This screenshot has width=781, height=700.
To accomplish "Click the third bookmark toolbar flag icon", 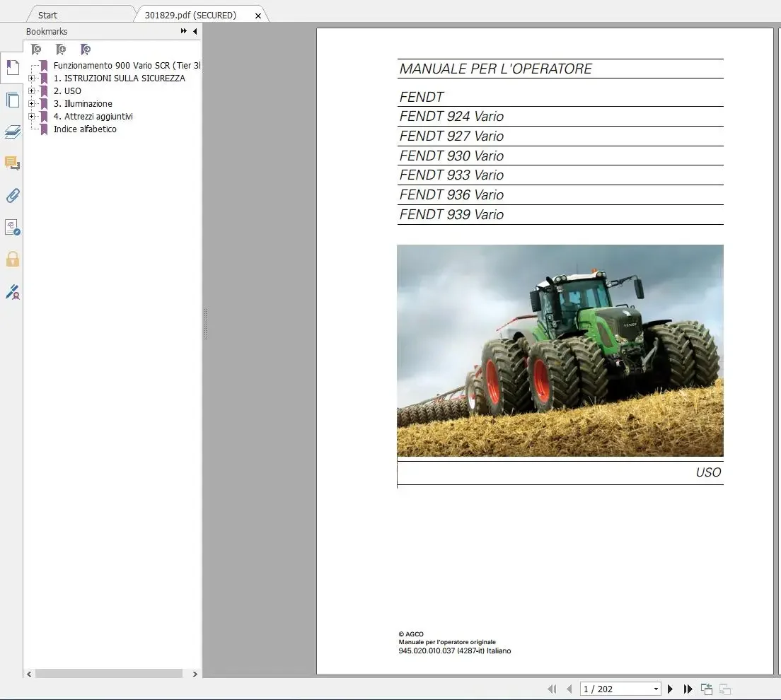I will point(86,49).
